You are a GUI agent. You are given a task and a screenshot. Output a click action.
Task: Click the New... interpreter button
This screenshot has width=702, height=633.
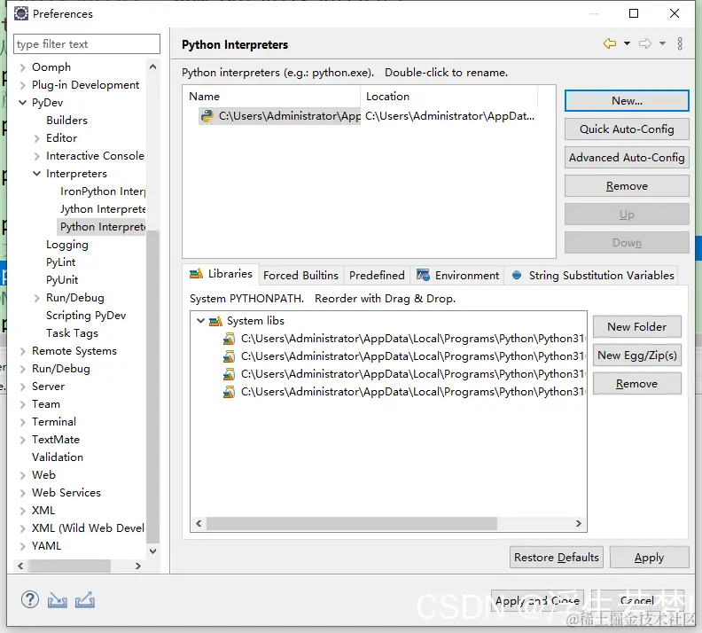[x=627, y=101]
